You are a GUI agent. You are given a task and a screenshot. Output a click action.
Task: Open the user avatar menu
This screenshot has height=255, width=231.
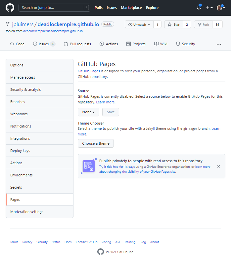(221, 8)
